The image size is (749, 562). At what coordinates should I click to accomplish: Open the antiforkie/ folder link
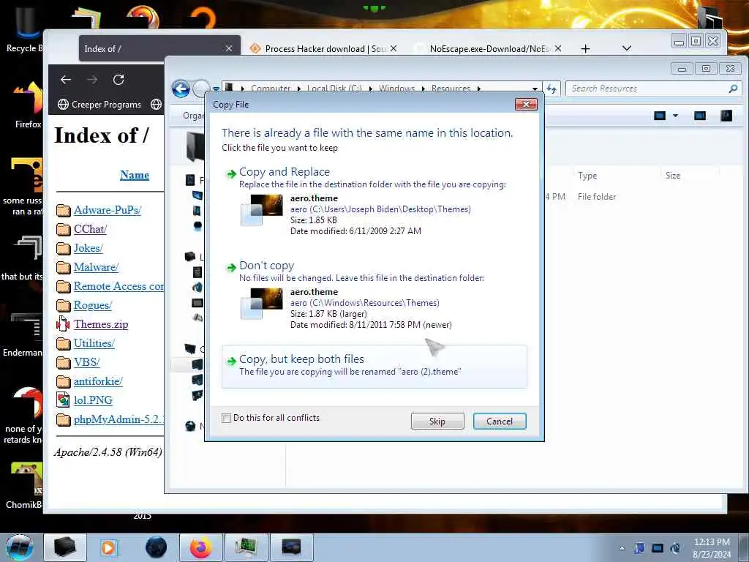pyautogui.click(x=98, y=381)
